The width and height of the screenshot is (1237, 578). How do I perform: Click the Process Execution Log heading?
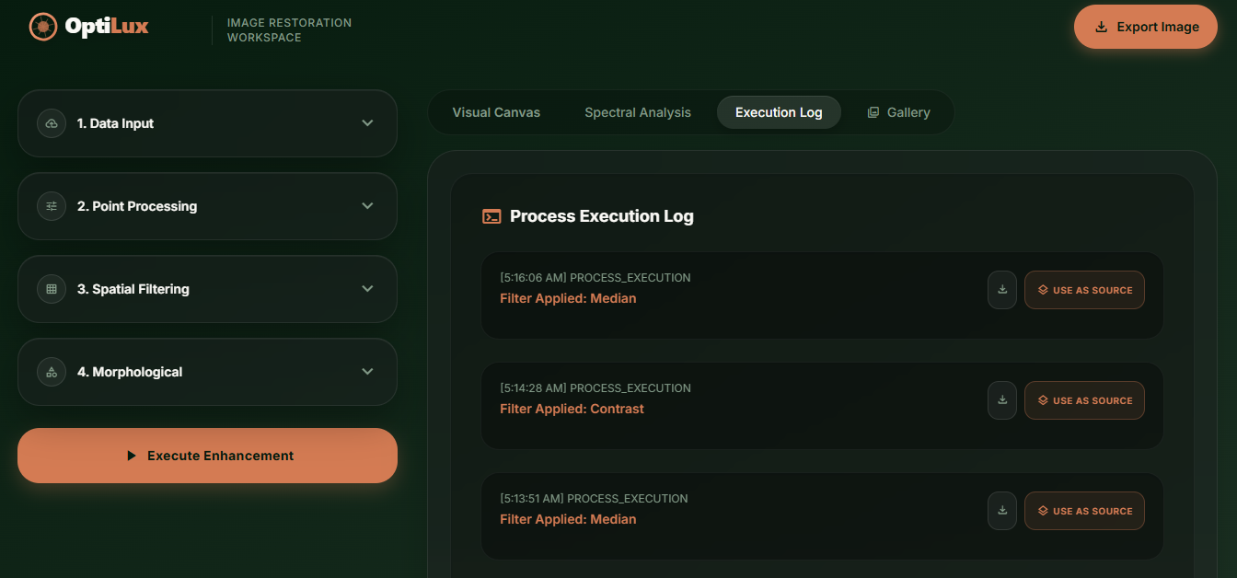[x=602, y=216]
